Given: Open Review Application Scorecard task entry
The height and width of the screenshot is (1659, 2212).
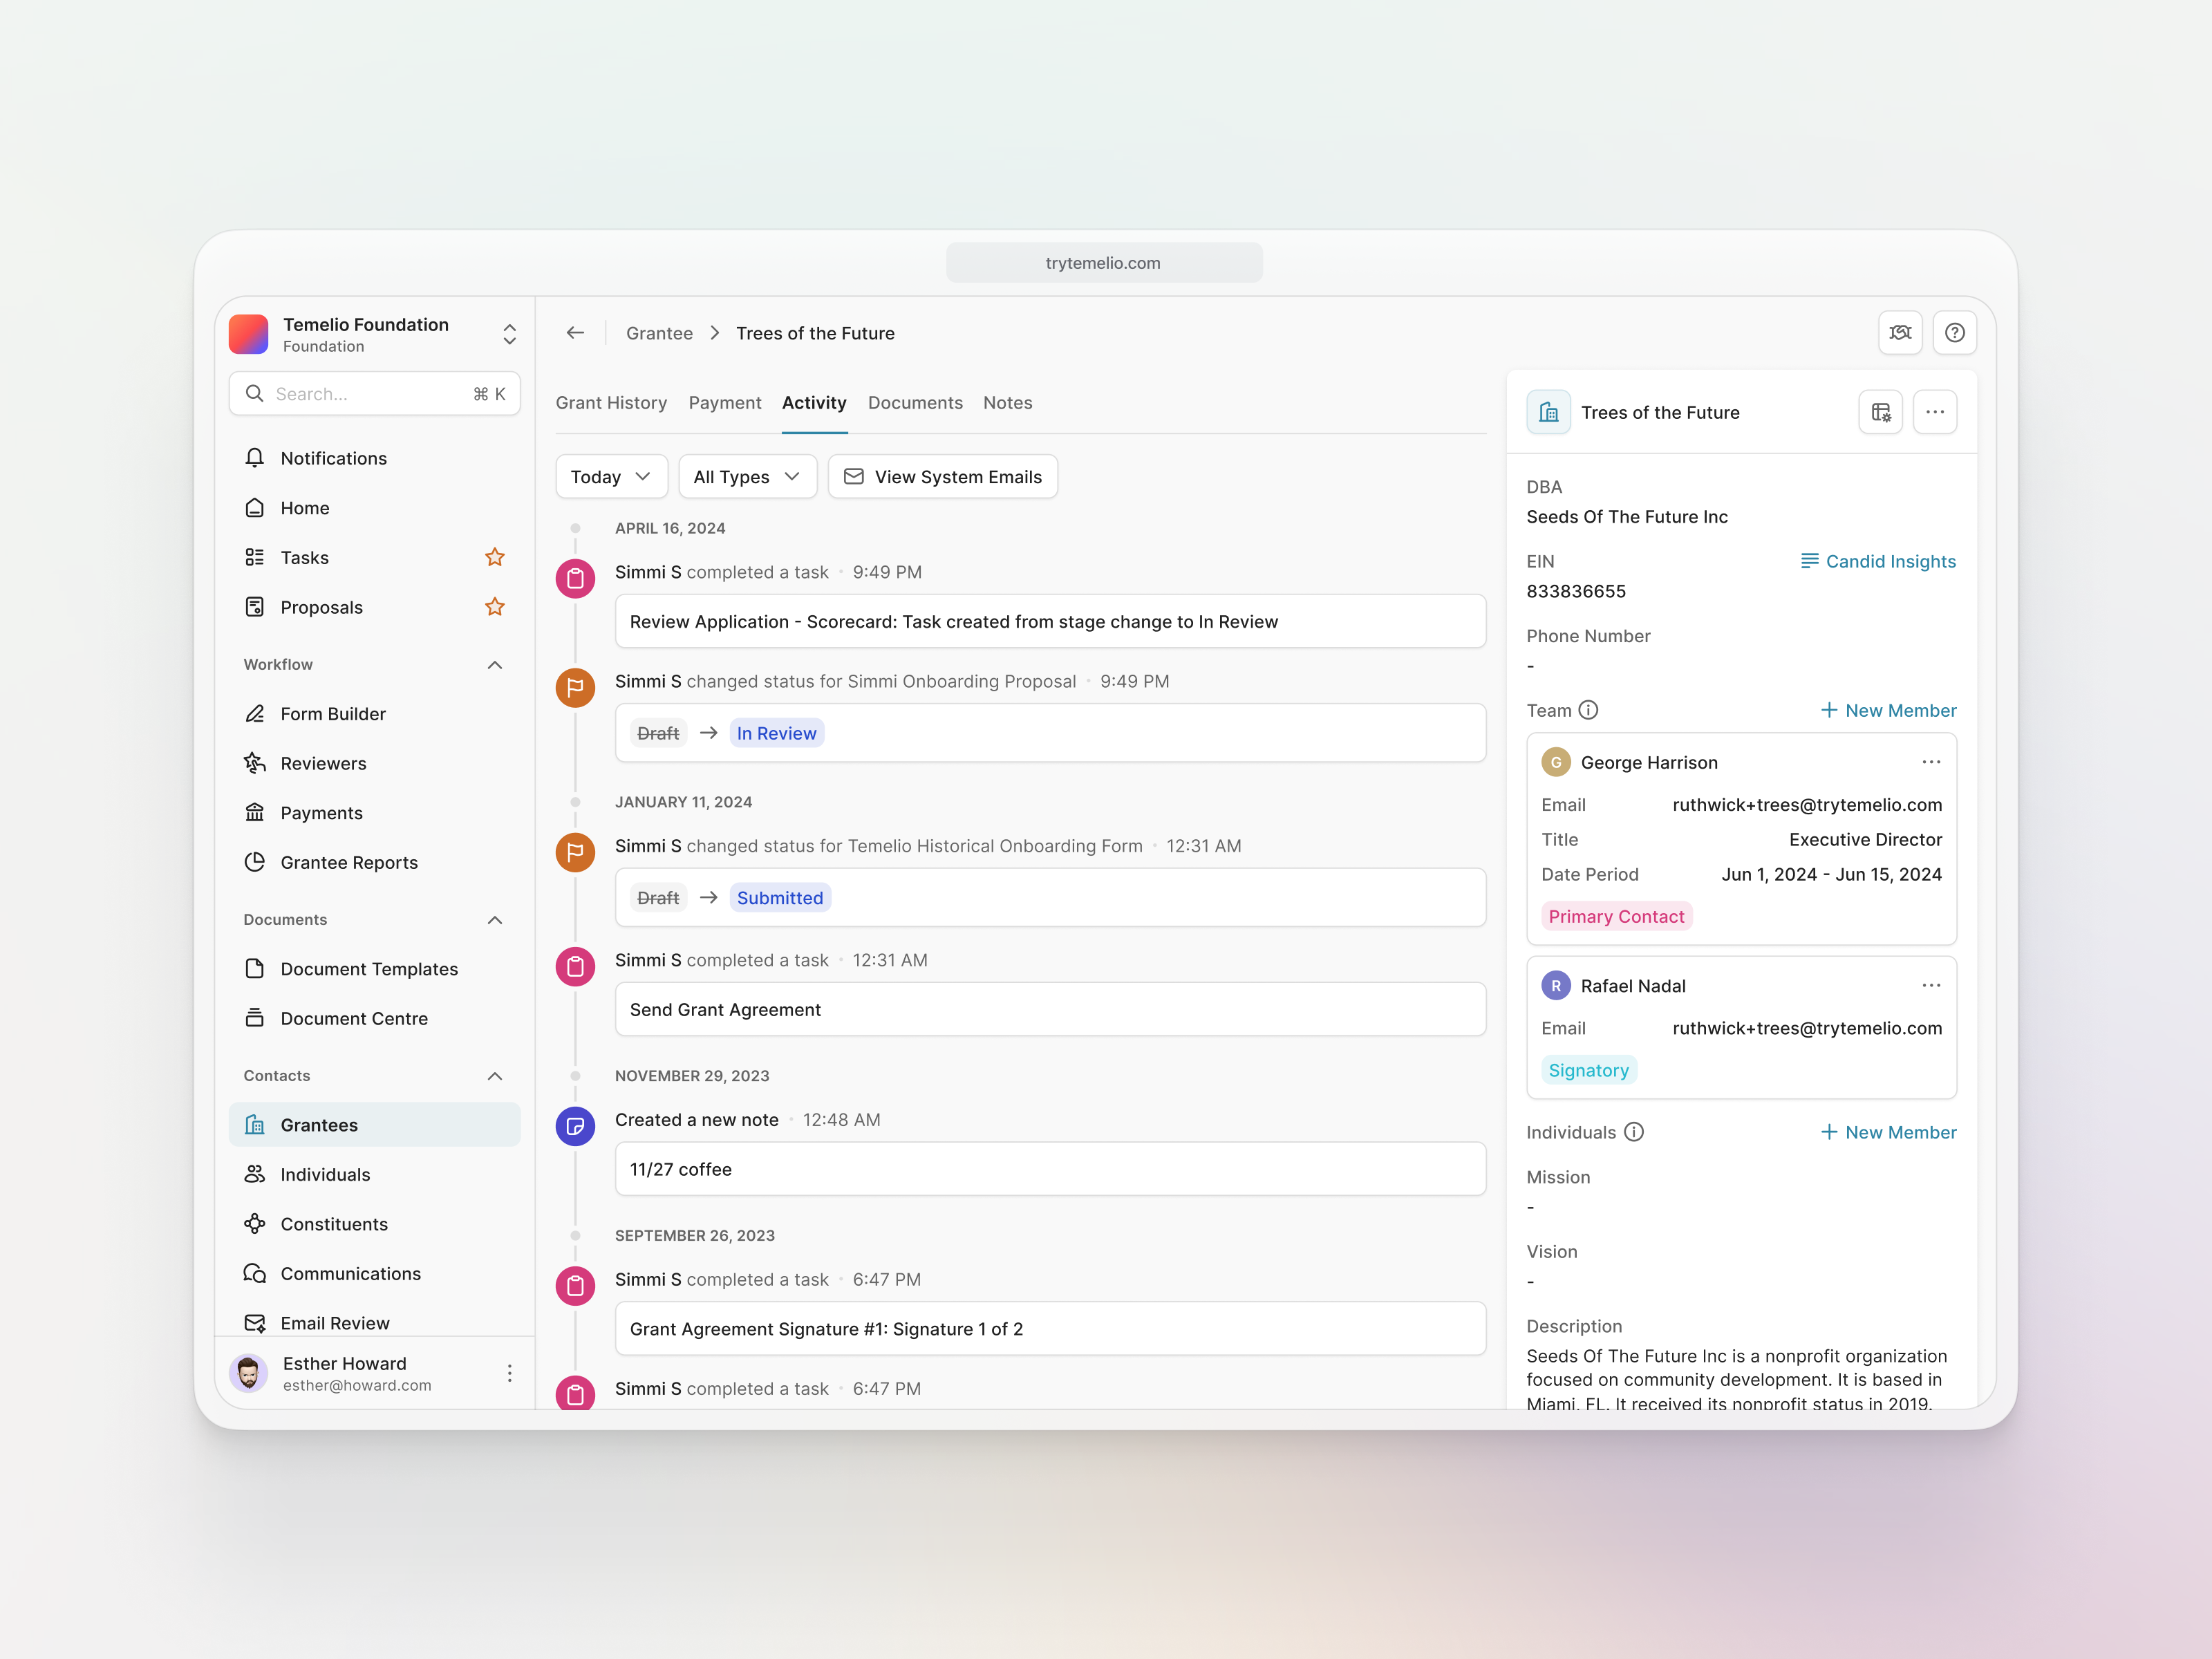Looking at the screenshot, I should coord(1050,622).
